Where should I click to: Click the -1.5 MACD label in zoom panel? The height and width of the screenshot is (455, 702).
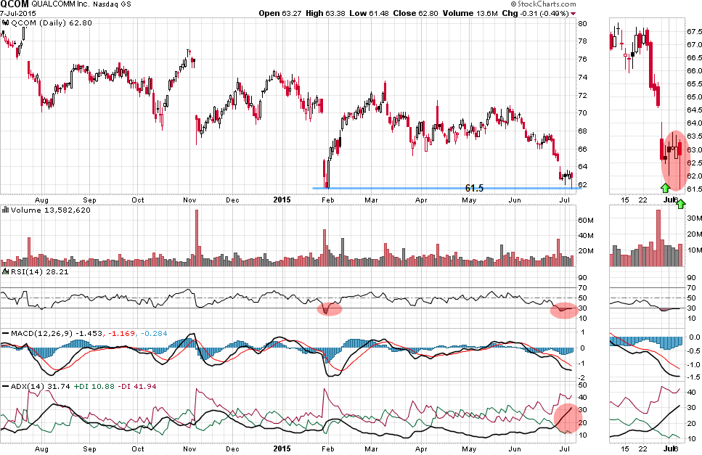(693, 377)
